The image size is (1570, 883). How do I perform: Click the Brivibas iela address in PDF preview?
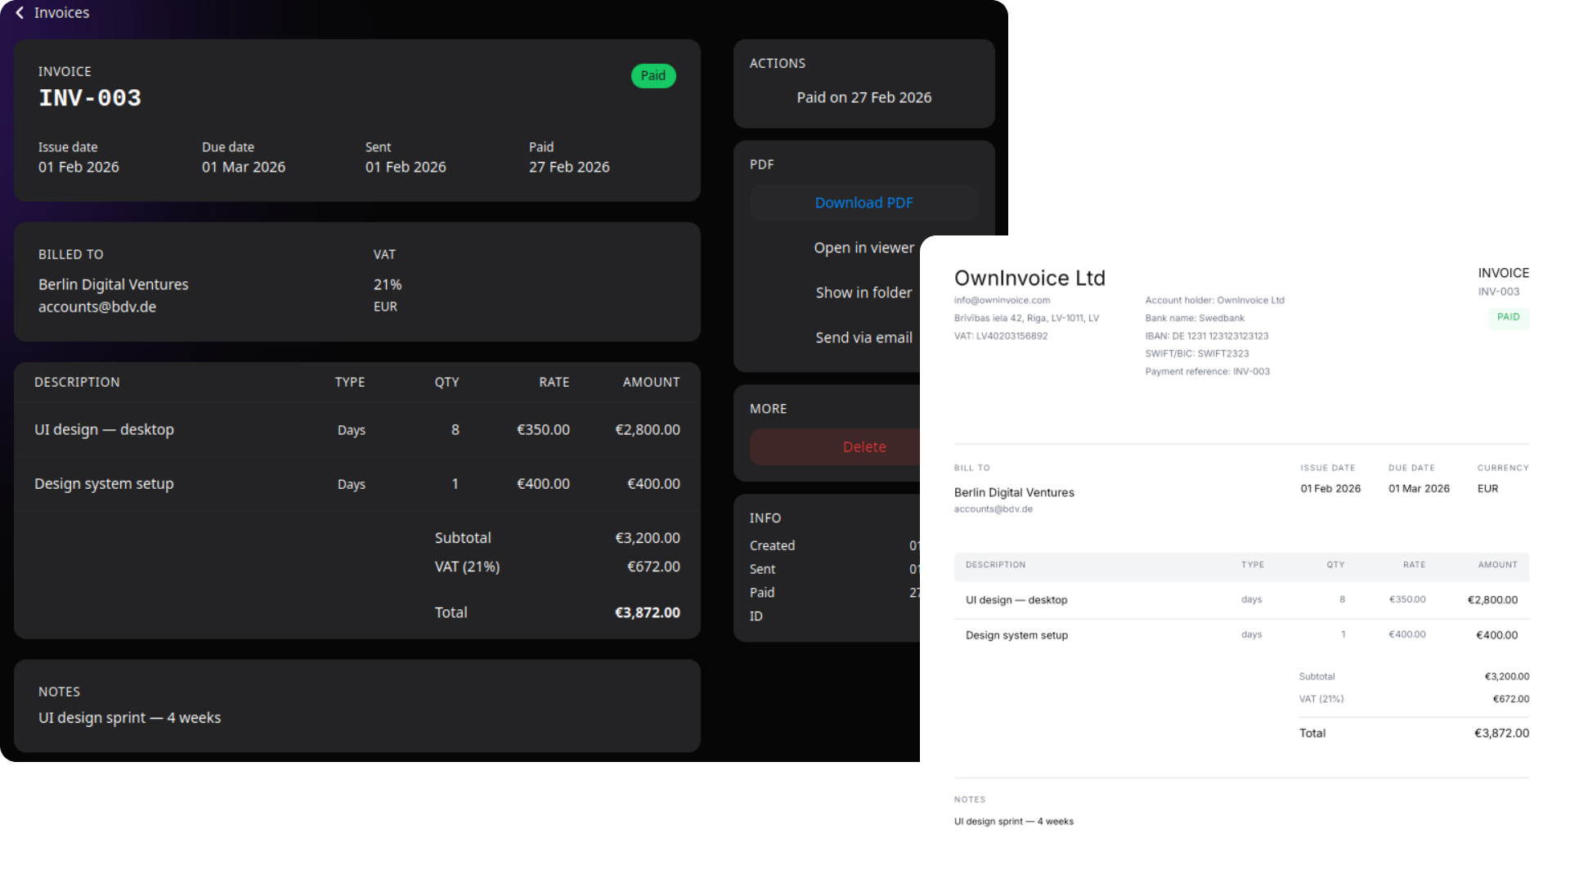pos(1026,318)
